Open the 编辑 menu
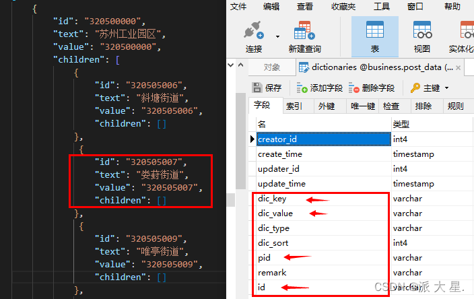Viewport: 474px width, 299px height. click(x=271, y=6)
